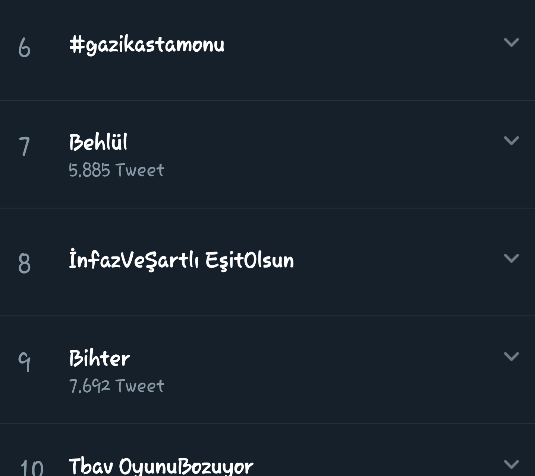The height and width of the screenshot is (476, 535).
Task: Expand options chevron for Behlül trend
Action: click(511, 140)
